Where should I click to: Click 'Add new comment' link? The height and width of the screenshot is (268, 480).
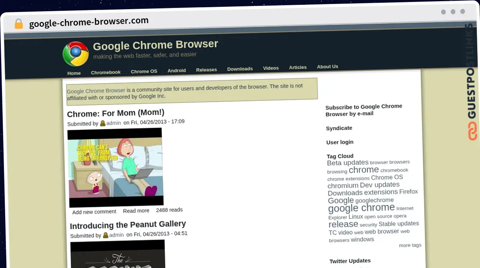coord(94,212)
